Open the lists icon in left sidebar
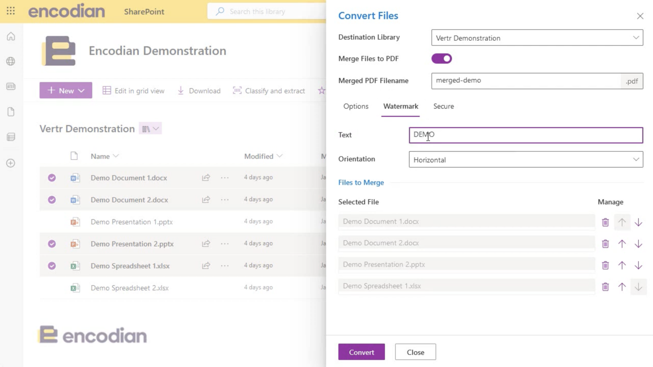 click(11, 137)
